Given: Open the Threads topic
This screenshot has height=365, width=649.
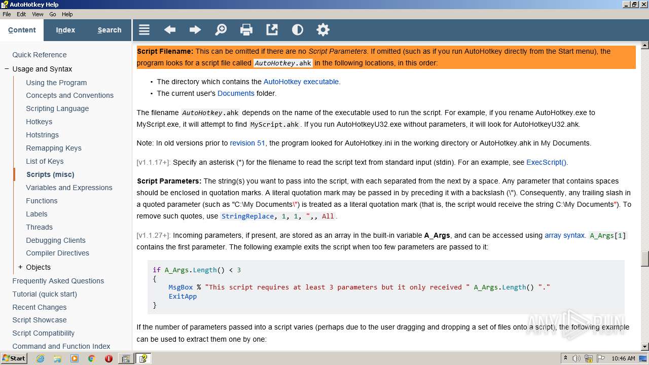Looking at the screenshot, I should (x=39, y=227).
